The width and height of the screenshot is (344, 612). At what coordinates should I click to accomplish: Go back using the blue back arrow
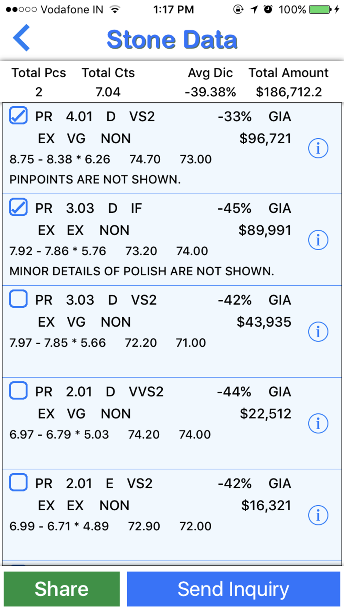click(21, 38)
